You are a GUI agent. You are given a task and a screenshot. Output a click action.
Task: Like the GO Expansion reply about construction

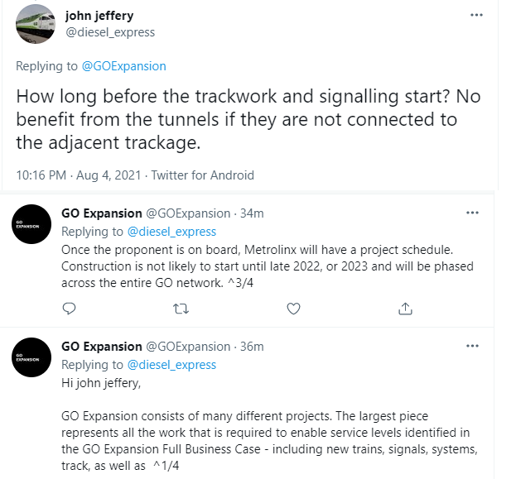click(293, 309)
